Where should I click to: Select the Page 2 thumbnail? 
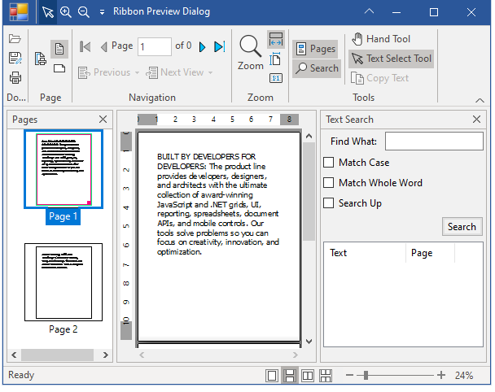[x=63, y=281]
